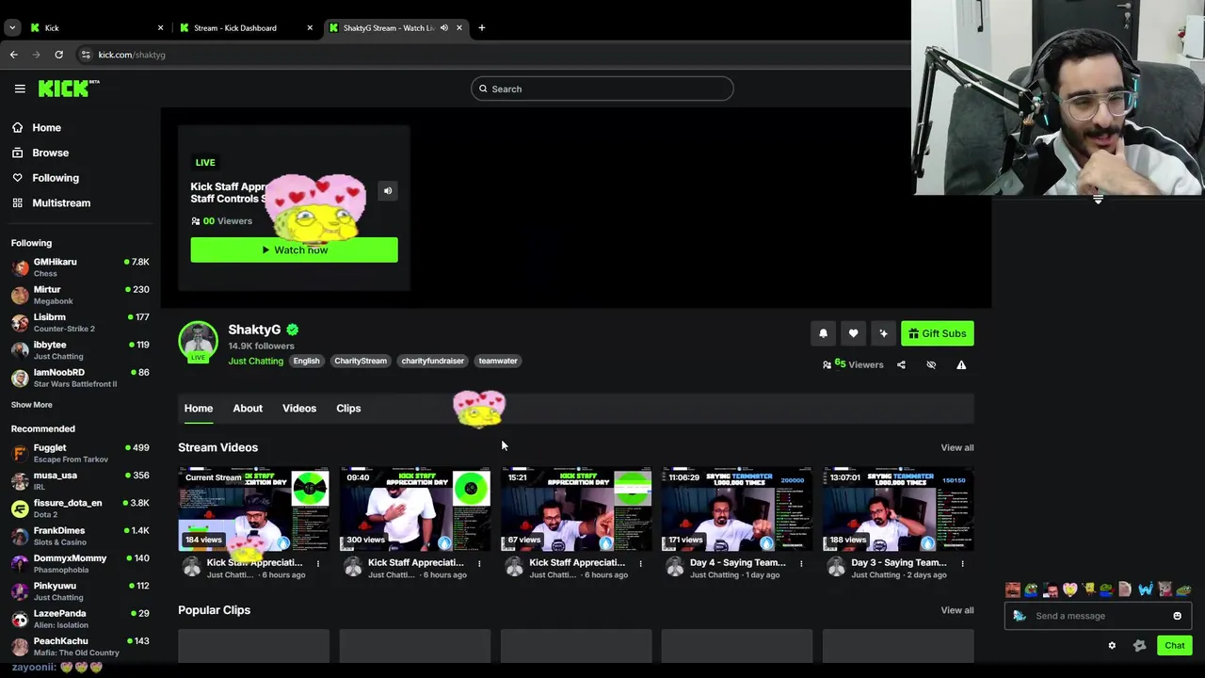Image resolution: width=1205 pixels, height=678 pixels.
Task: Click the Kick logo
Action: point(69,89)
